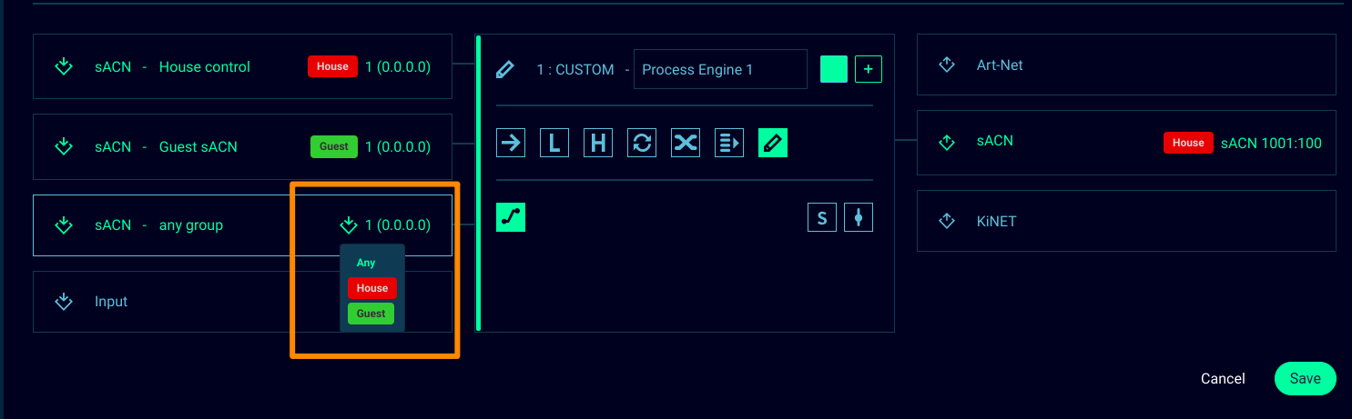
Task: Click the vertical fader icon
Action: (859, 217)
